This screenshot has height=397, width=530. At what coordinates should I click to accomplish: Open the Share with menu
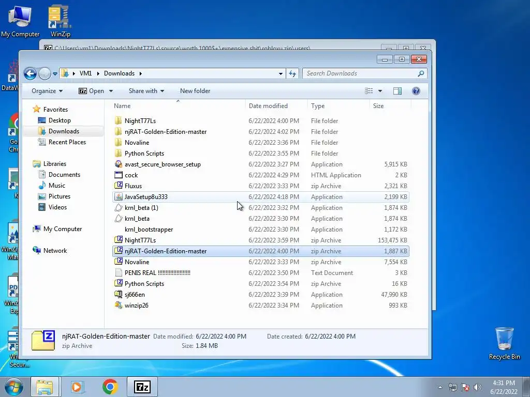(x=146, y=91)
